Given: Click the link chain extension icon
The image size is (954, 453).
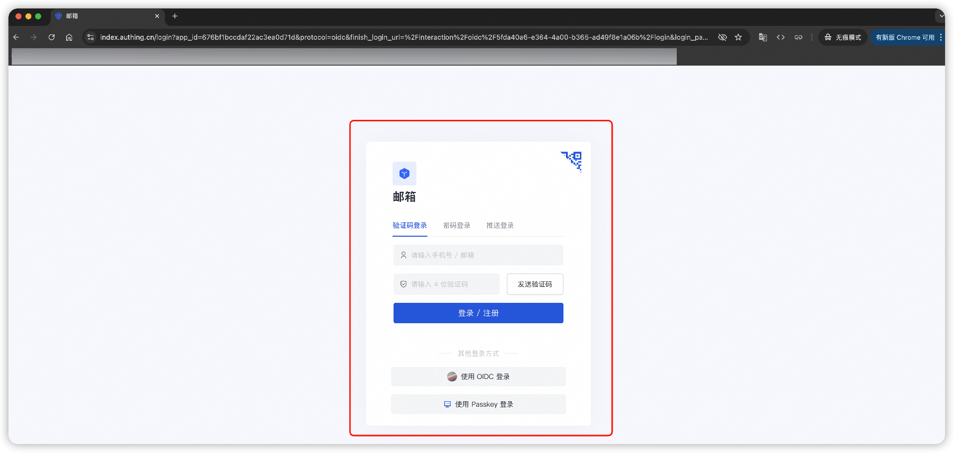Looking at the screenshot, I should (798, 37).
